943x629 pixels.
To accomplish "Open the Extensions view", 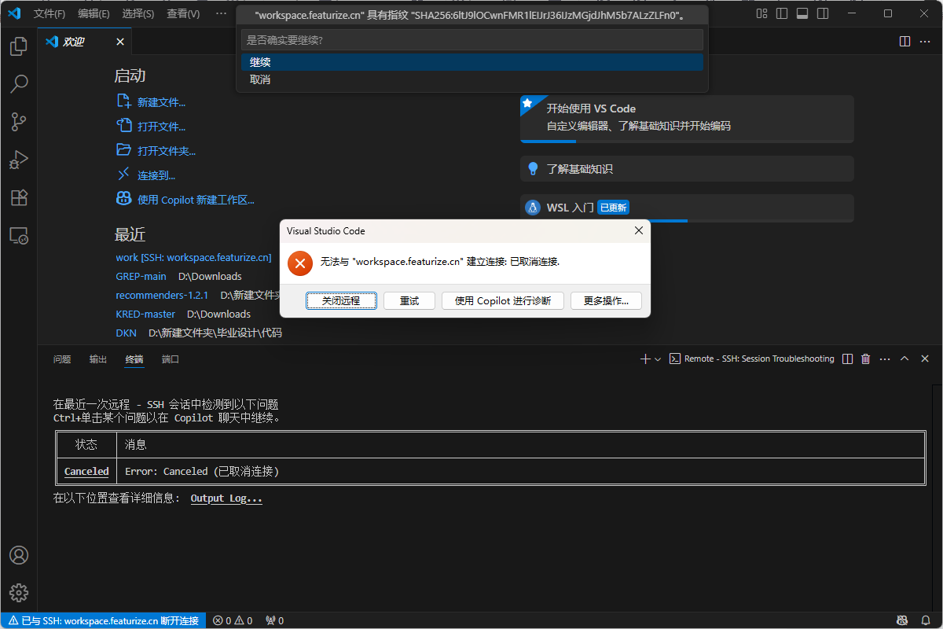I will pyautogui.click(x=19, y=197).
